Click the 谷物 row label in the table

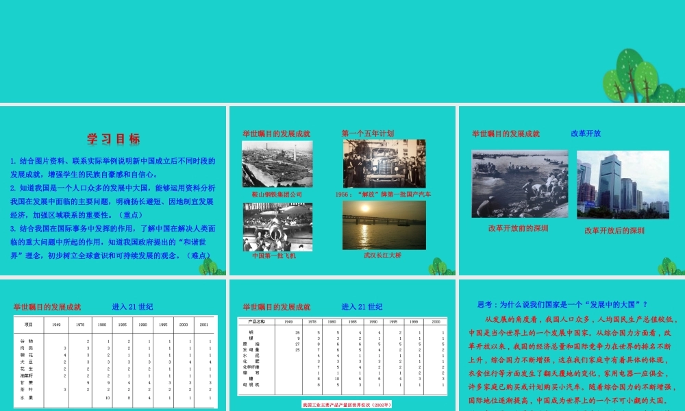pyautogui.click(x=27, y=341)
